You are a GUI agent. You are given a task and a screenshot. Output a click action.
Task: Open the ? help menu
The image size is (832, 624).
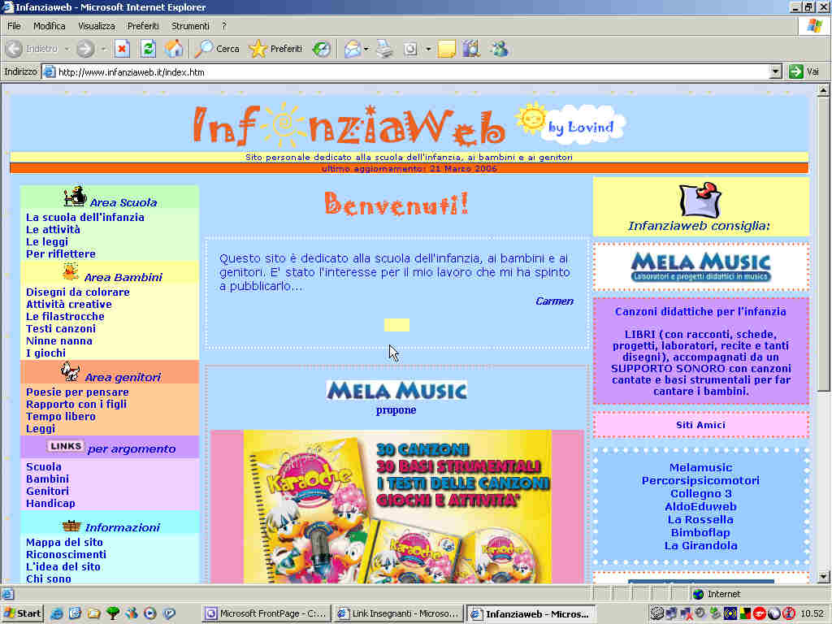point(224,26)
